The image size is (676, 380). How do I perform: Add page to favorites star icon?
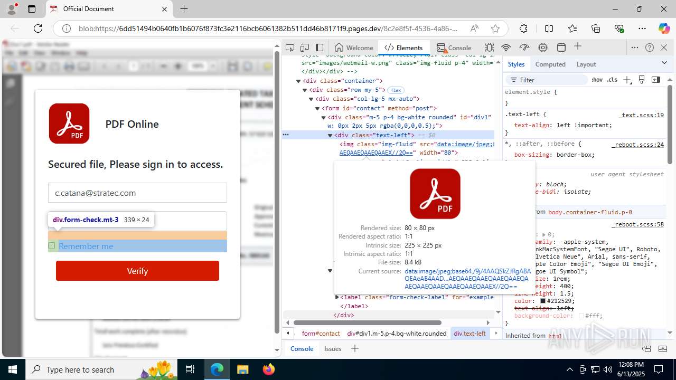click(x=495, y=28)
